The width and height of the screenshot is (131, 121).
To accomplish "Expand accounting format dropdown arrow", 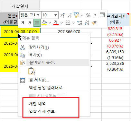I will tap(82, 15).
